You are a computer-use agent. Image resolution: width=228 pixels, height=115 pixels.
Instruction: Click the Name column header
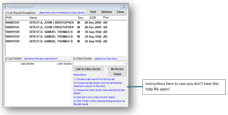click(x=33, y=18)
